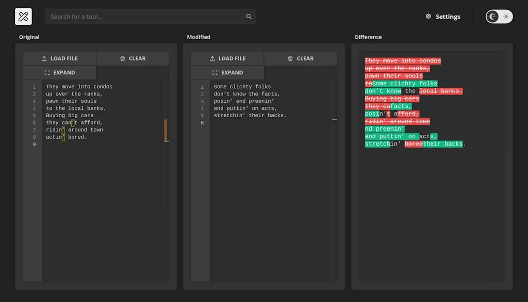Open the app logo home icon
The width and height of the screenshot is (528, 302).
[x=23, y=17]
